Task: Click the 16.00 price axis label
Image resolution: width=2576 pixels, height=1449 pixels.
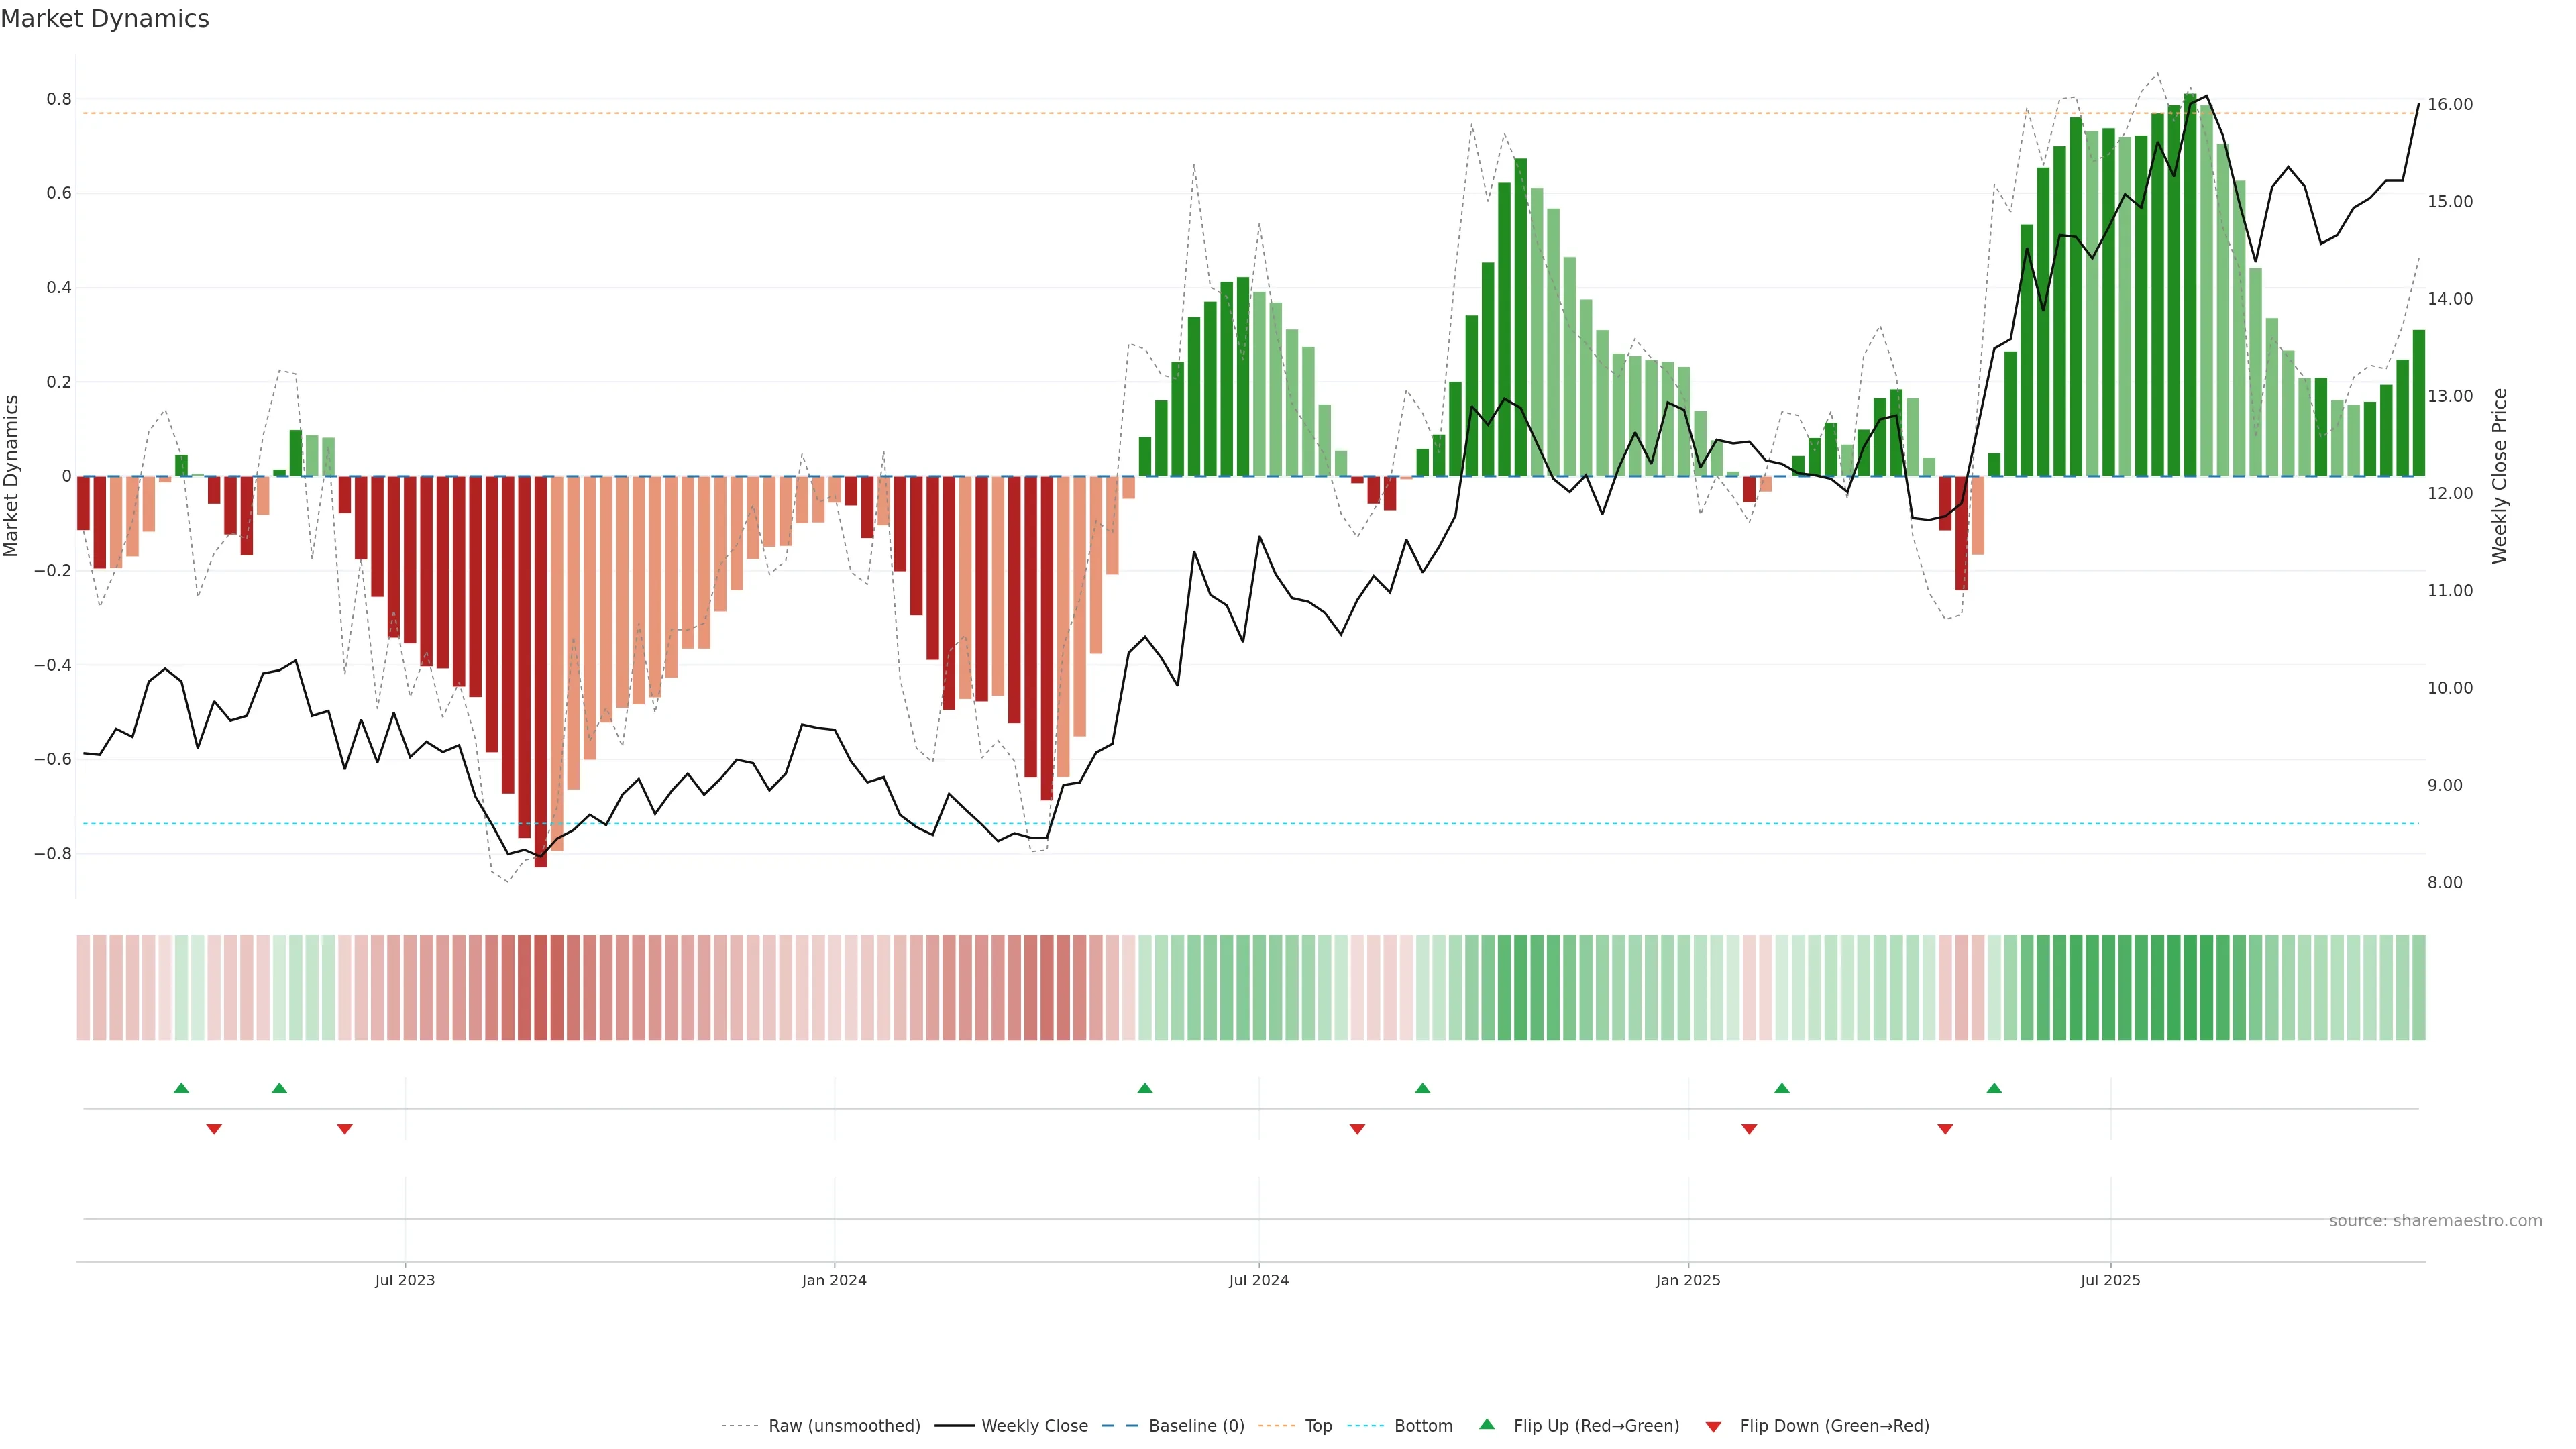Action: [2450, 104]
